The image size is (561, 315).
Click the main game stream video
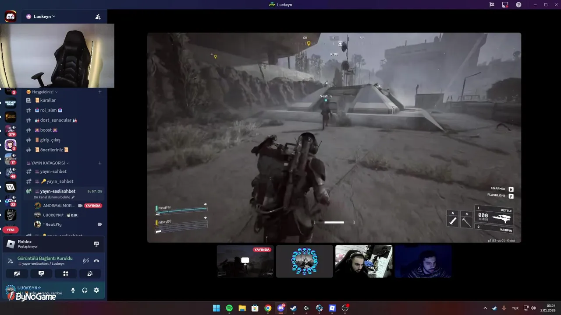(x=334, y=137)
